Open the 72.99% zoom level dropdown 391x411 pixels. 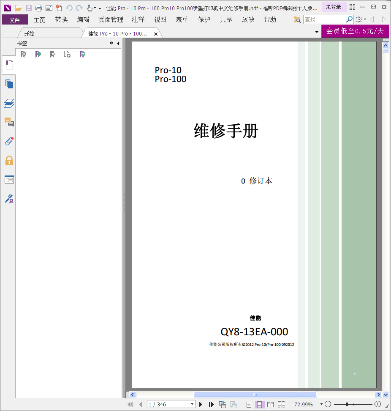[321, 404]
